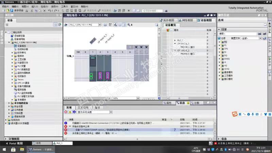
Task: Click the information filter icon in the info panel
Action: 74,112
